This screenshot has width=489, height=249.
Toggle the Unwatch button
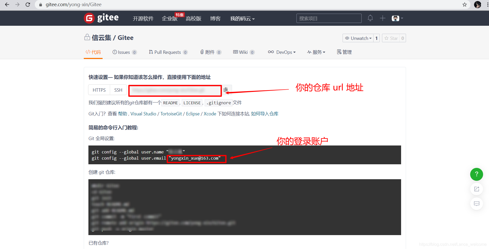tap(358, 38)
